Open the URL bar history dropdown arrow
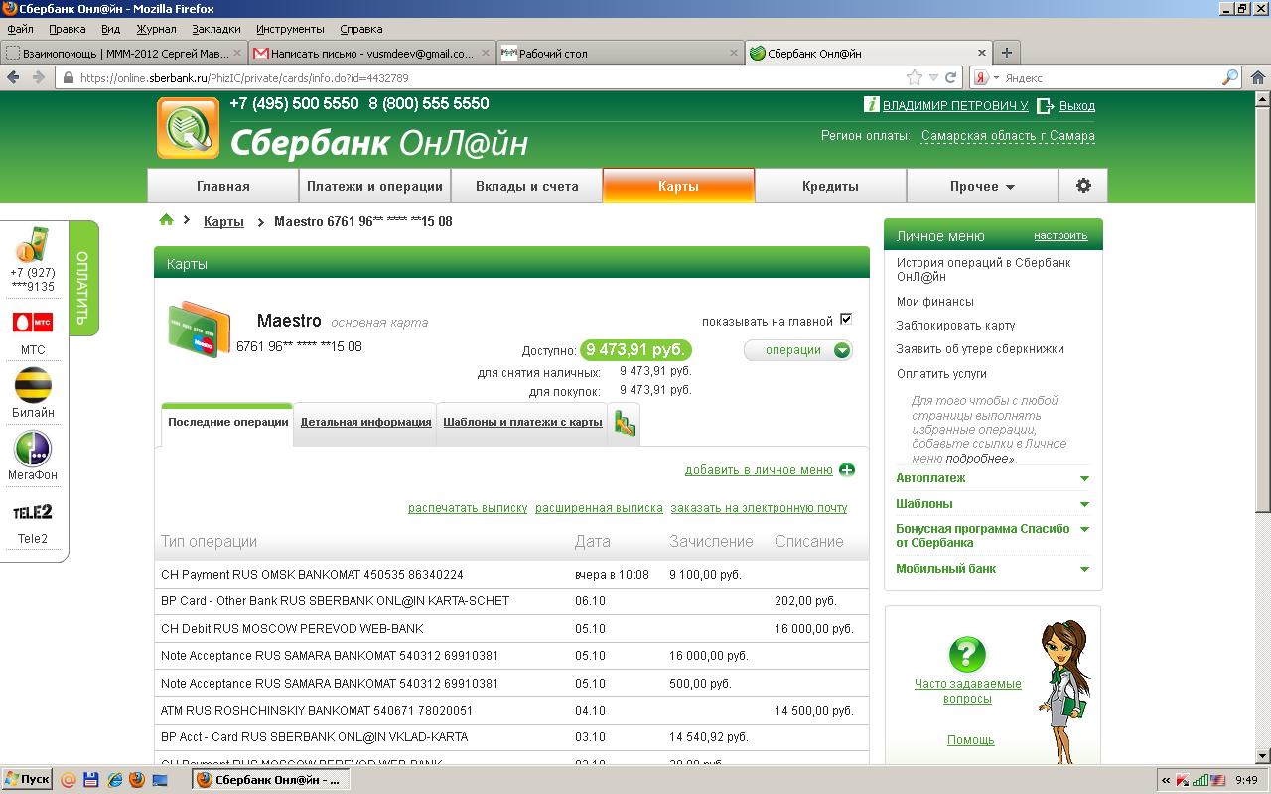 933,77
